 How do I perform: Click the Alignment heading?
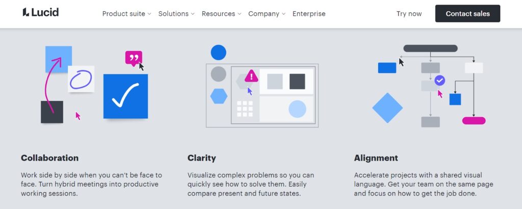tap(376, 158)
